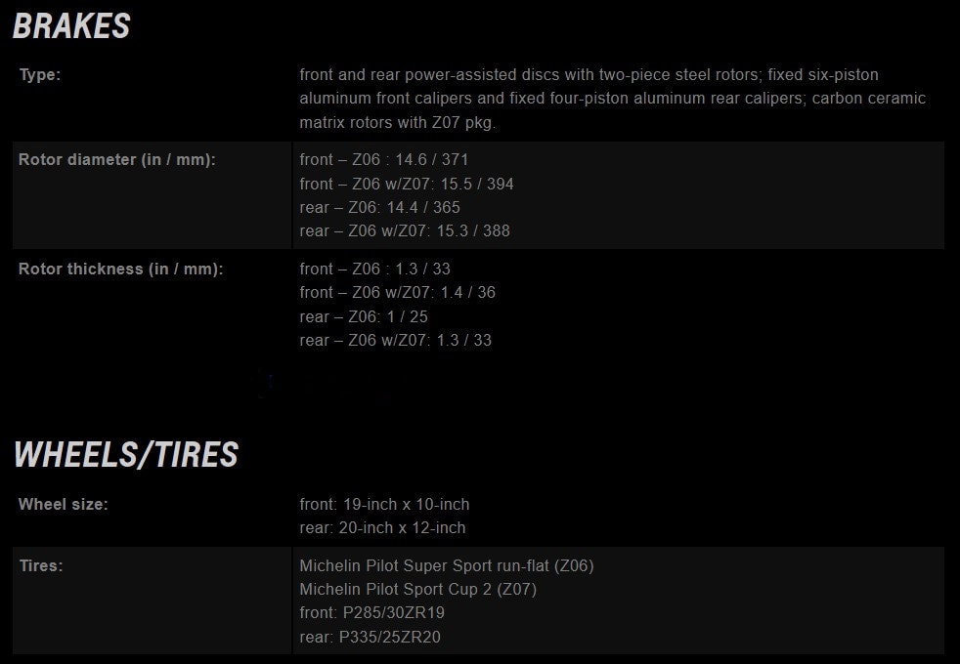Click rear 20-inch x 12-inch wheel size
This screenshot has height=664, width=960.
[382, 527]
